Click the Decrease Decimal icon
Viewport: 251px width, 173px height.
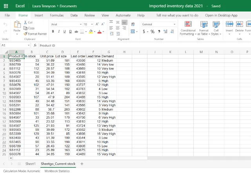click(172, 31)
